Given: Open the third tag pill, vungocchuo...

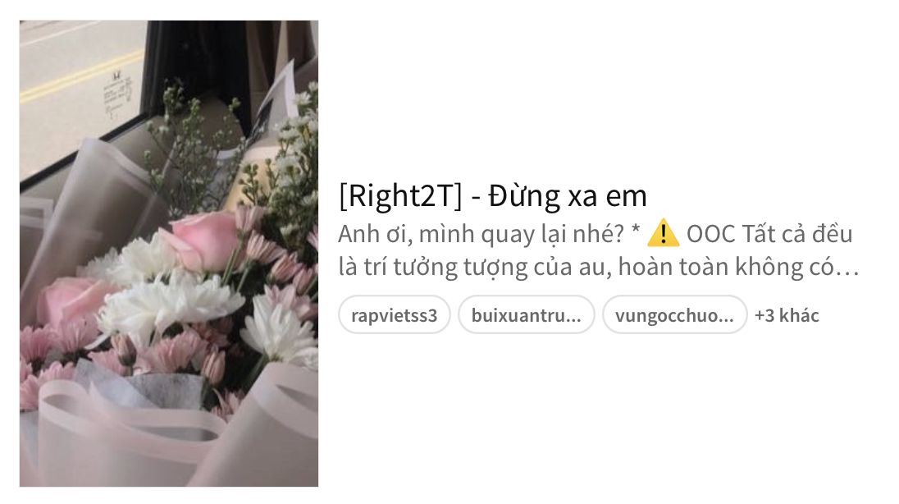Looking at the screenshot, I should [674, 314].
